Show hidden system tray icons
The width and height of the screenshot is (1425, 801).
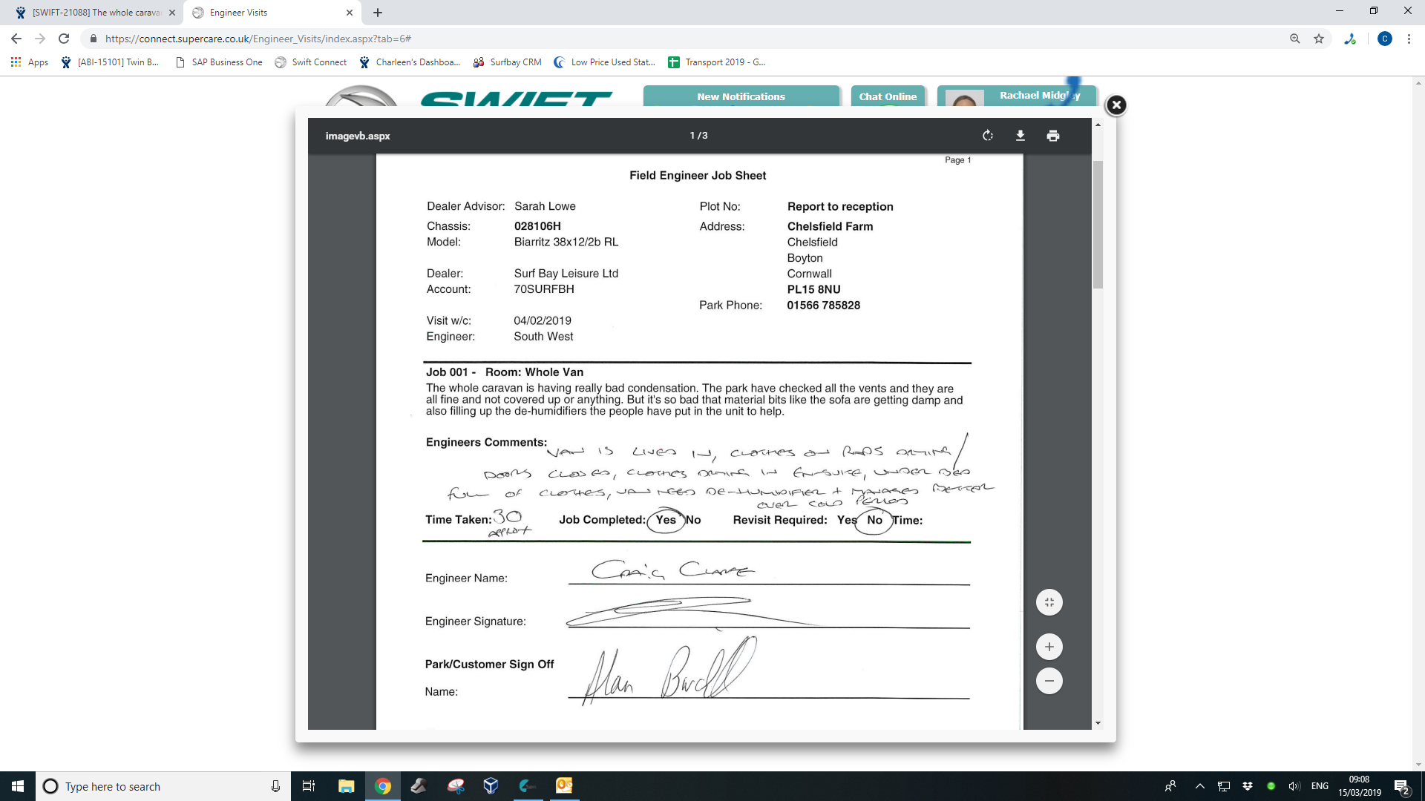pyautogui.click(x=1199, y=786)
